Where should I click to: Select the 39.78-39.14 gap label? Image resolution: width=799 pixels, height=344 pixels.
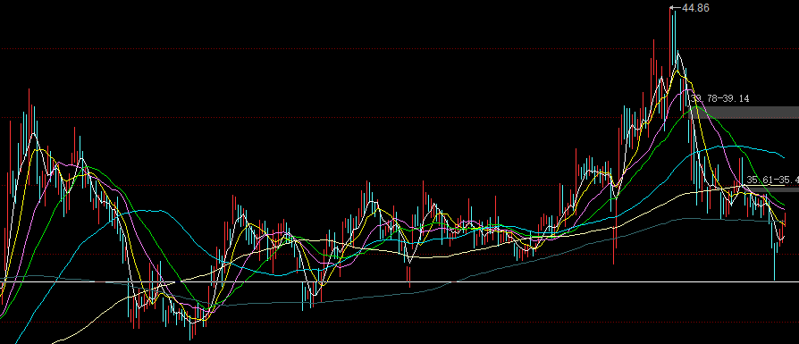(720, 99)
